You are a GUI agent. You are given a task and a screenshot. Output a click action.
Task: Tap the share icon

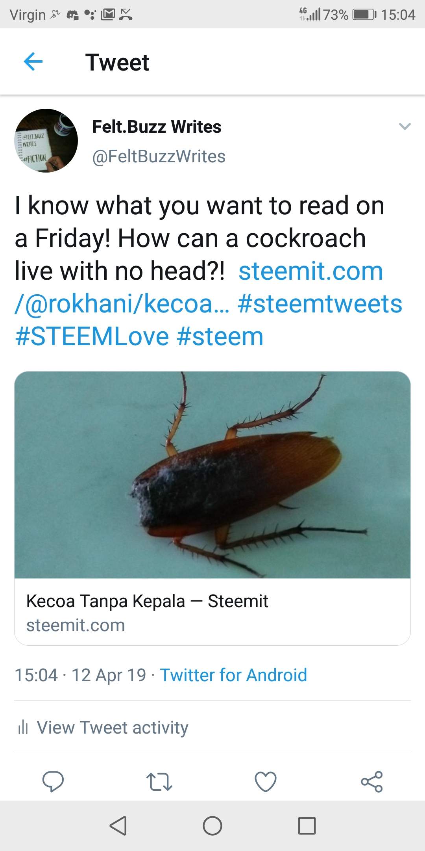click(372, 782)
